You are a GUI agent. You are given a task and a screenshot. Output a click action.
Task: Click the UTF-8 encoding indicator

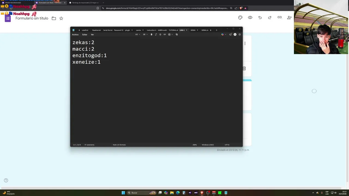coord(227,145)
